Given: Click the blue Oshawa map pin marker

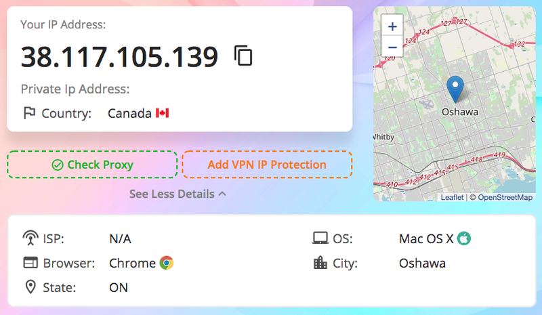Looking at the screenshot, I should [455, 89].
